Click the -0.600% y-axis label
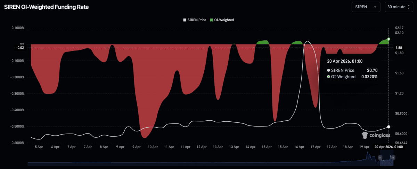 (x=17, y=143)
